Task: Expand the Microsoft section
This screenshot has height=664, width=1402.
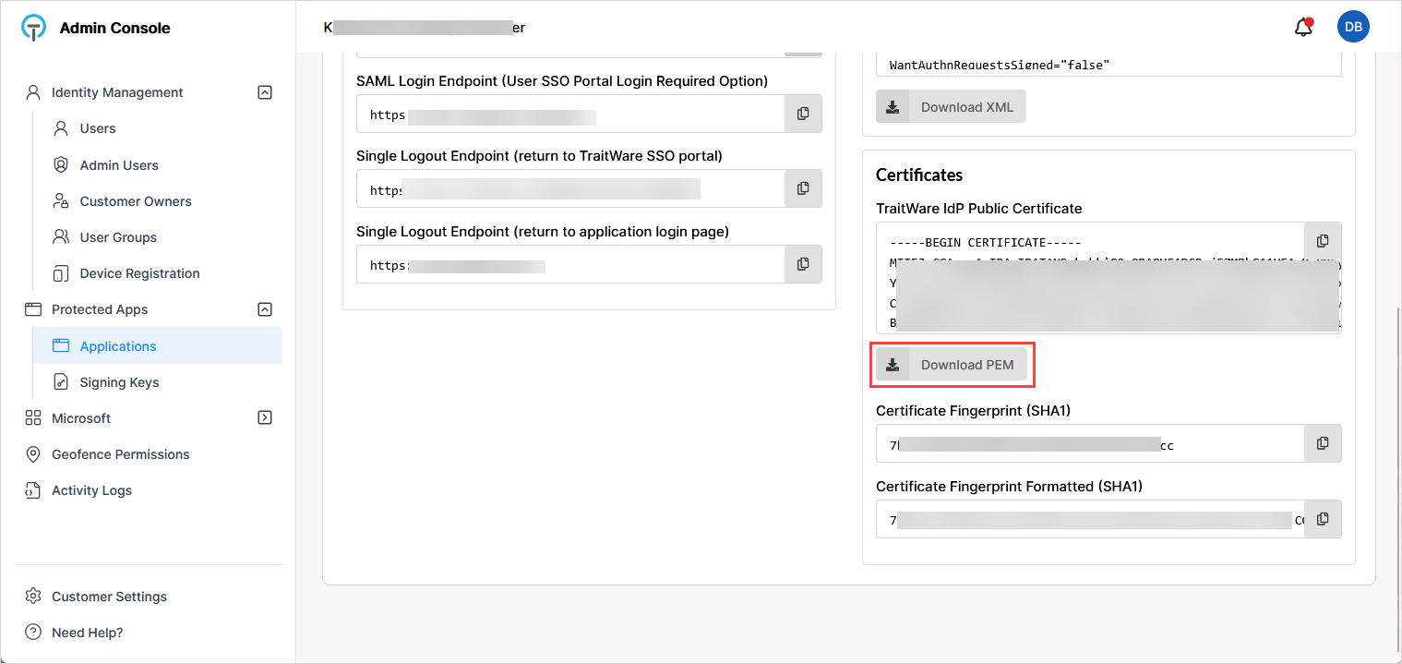Action: pos(265,418)
